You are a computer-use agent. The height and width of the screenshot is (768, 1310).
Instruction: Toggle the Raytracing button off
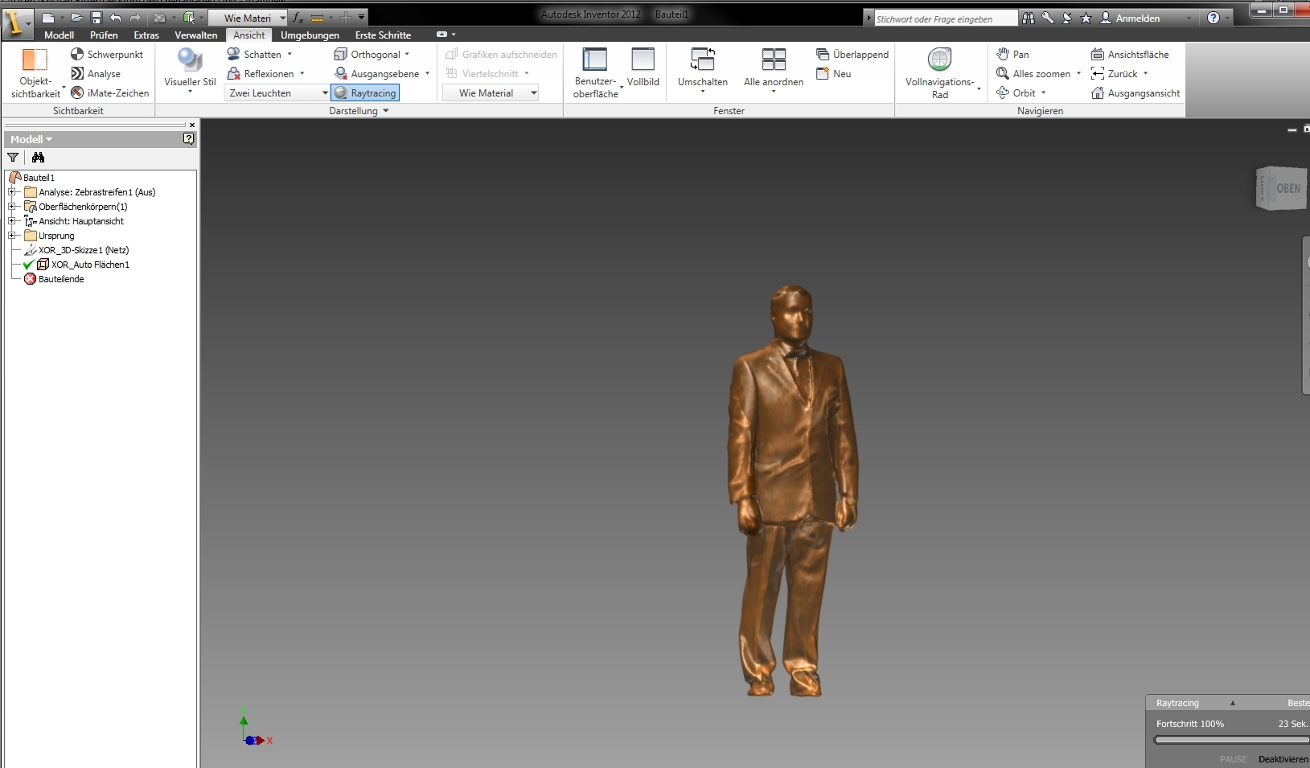pos(365,93)
